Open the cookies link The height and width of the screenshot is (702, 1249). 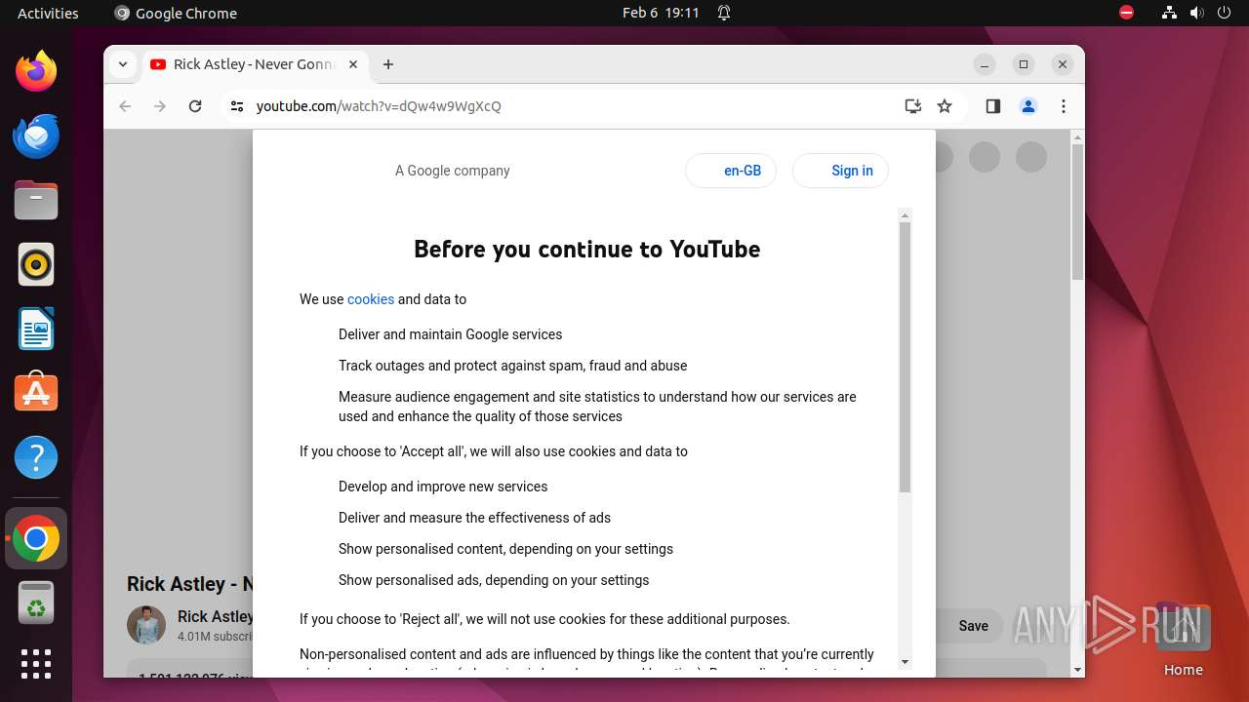(x=371, y=299)
